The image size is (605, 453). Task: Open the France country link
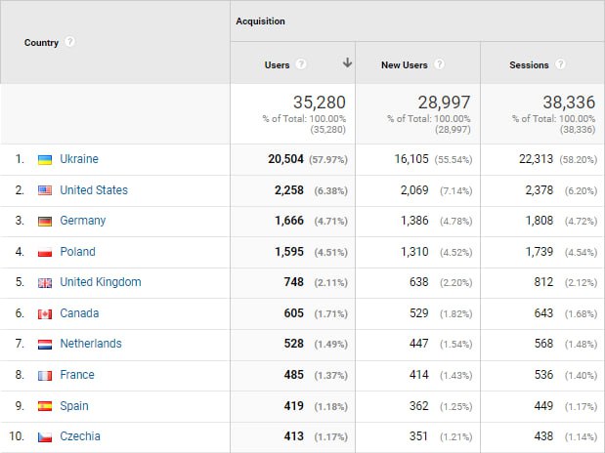tap(77, 375)
